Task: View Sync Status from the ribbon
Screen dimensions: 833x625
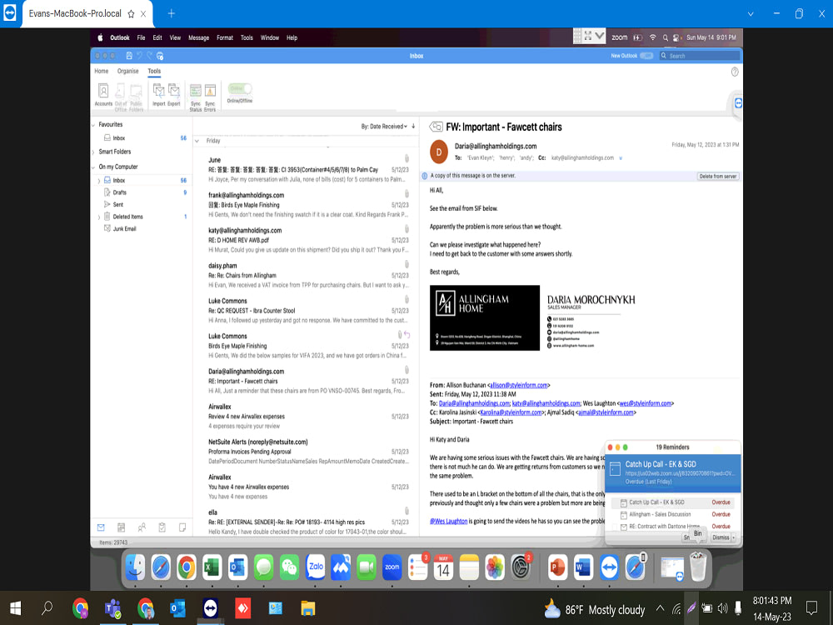Action: coord(197,92)
